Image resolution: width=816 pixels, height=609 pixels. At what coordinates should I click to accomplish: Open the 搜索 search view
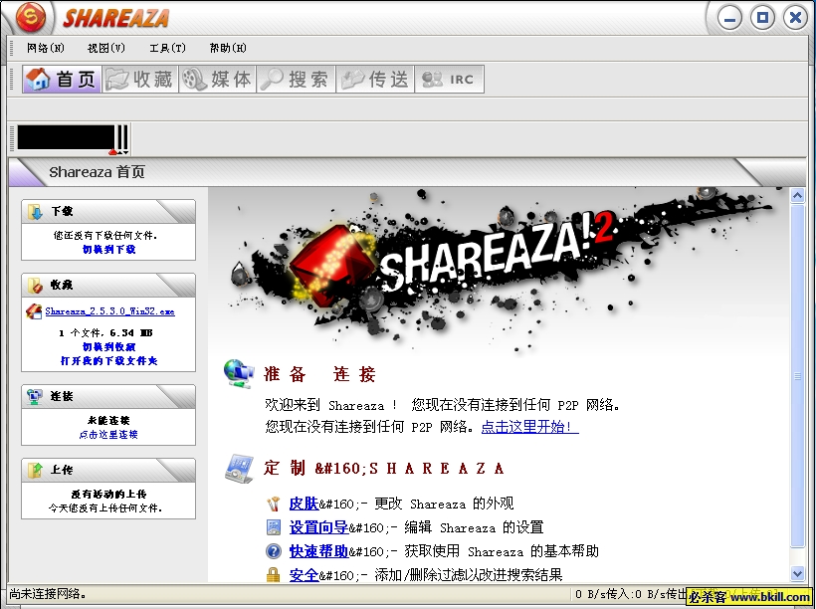296,80
